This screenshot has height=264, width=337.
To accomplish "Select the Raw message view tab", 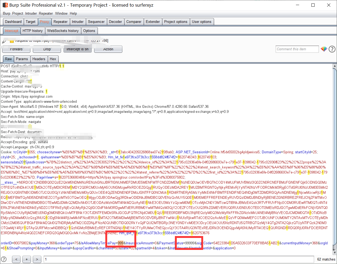I will tap(8, 59).
